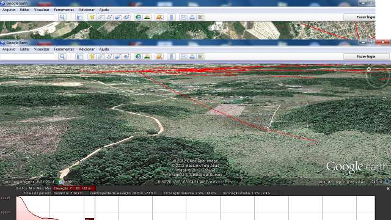Choose the image overlay tool in the front window
The image size is (391, 220).
click(x=118, y=56)
